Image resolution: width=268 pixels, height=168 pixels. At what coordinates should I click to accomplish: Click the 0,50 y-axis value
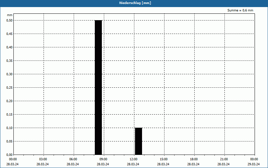9,20
